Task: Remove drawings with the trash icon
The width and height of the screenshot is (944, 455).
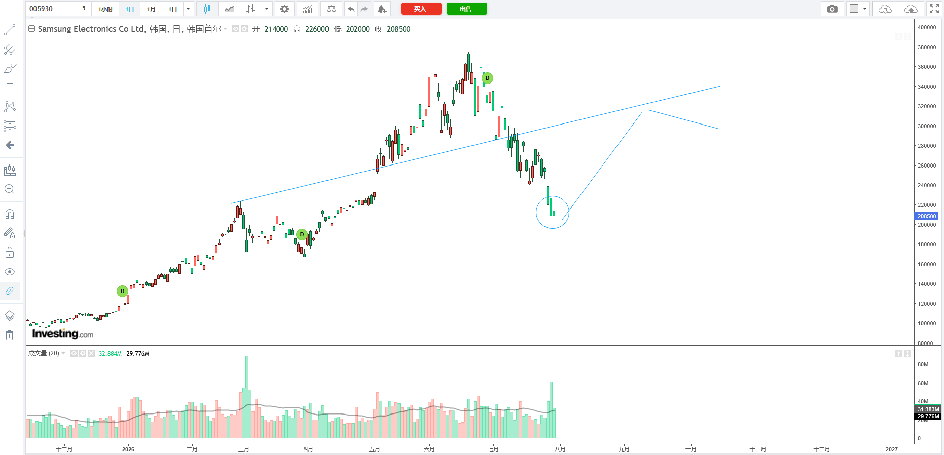Action: [x=10, y=335]
